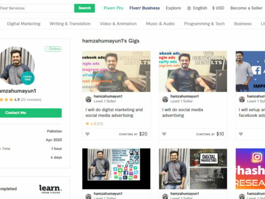This screenshot has height=199, width=265.
Task: Open the Programming & Tech category
Action: click(204, 24)
